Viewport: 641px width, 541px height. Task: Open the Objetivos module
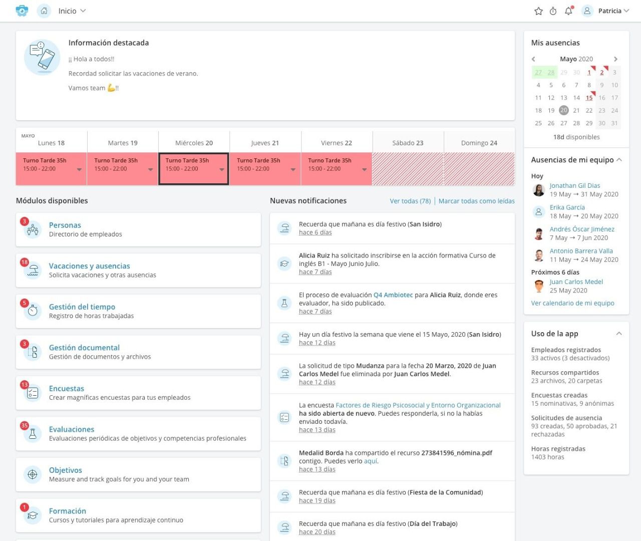(66, 470)
